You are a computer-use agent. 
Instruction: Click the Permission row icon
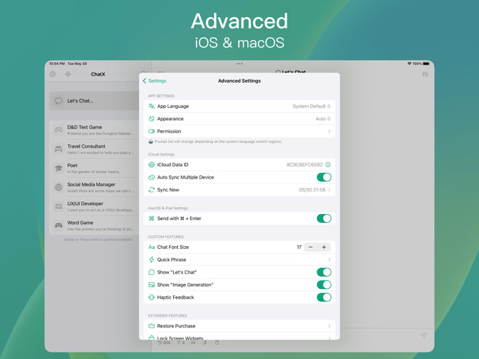click(151, 131)
